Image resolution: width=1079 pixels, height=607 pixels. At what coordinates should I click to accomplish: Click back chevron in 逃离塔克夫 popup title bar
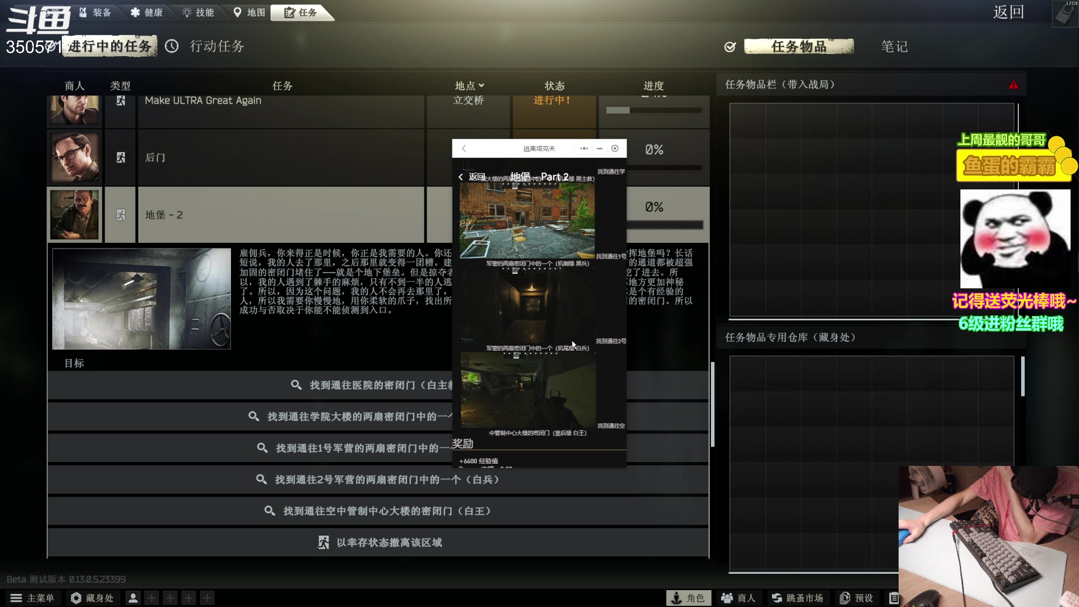464,148
